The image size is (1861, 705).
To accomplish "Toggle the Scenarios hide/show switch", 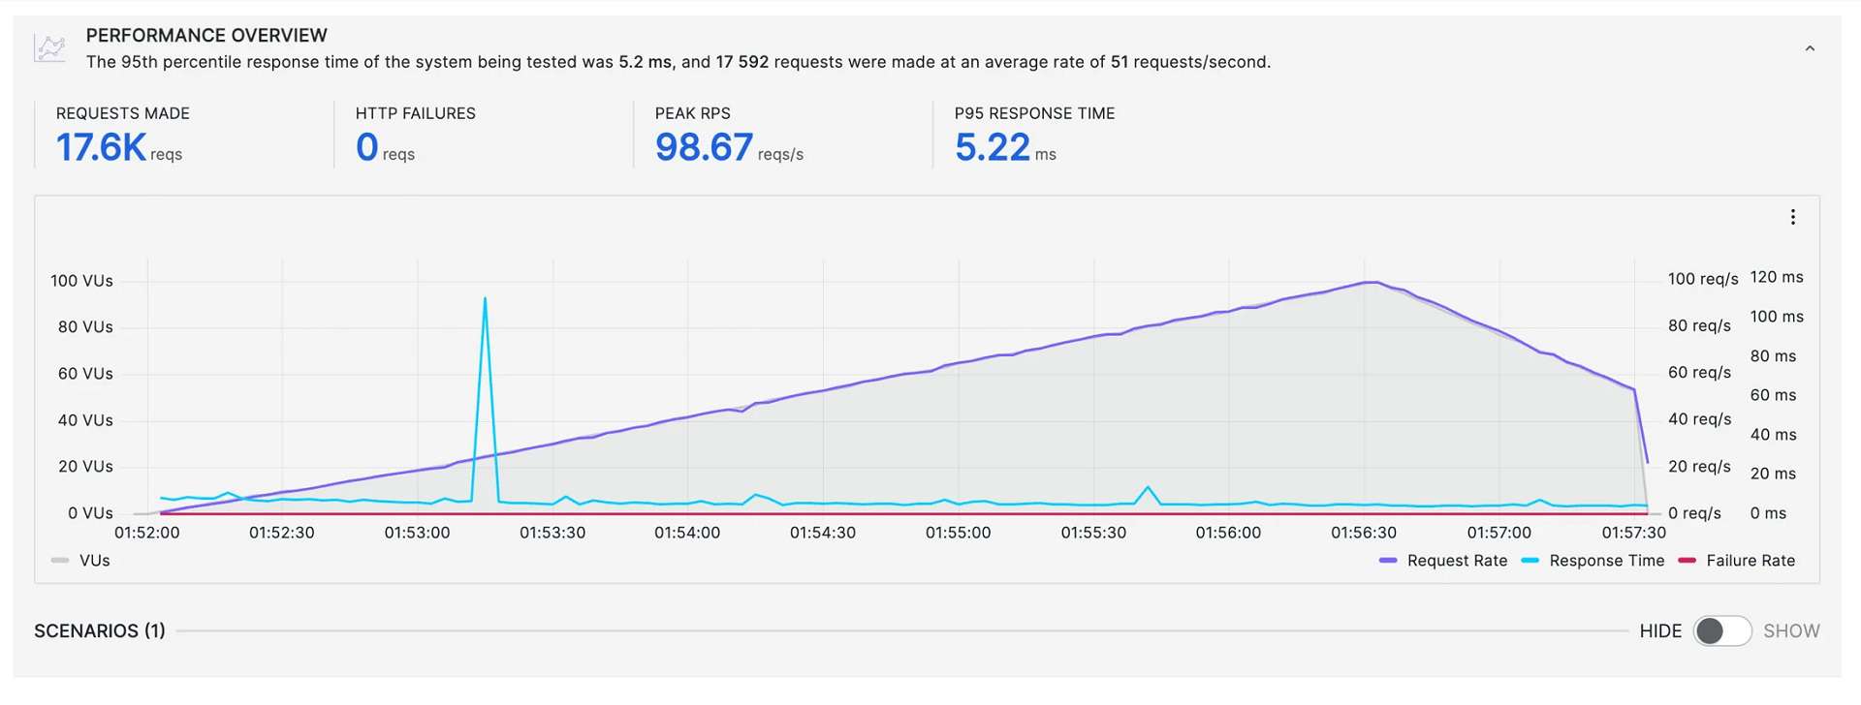I will (x=1722, y=631).
